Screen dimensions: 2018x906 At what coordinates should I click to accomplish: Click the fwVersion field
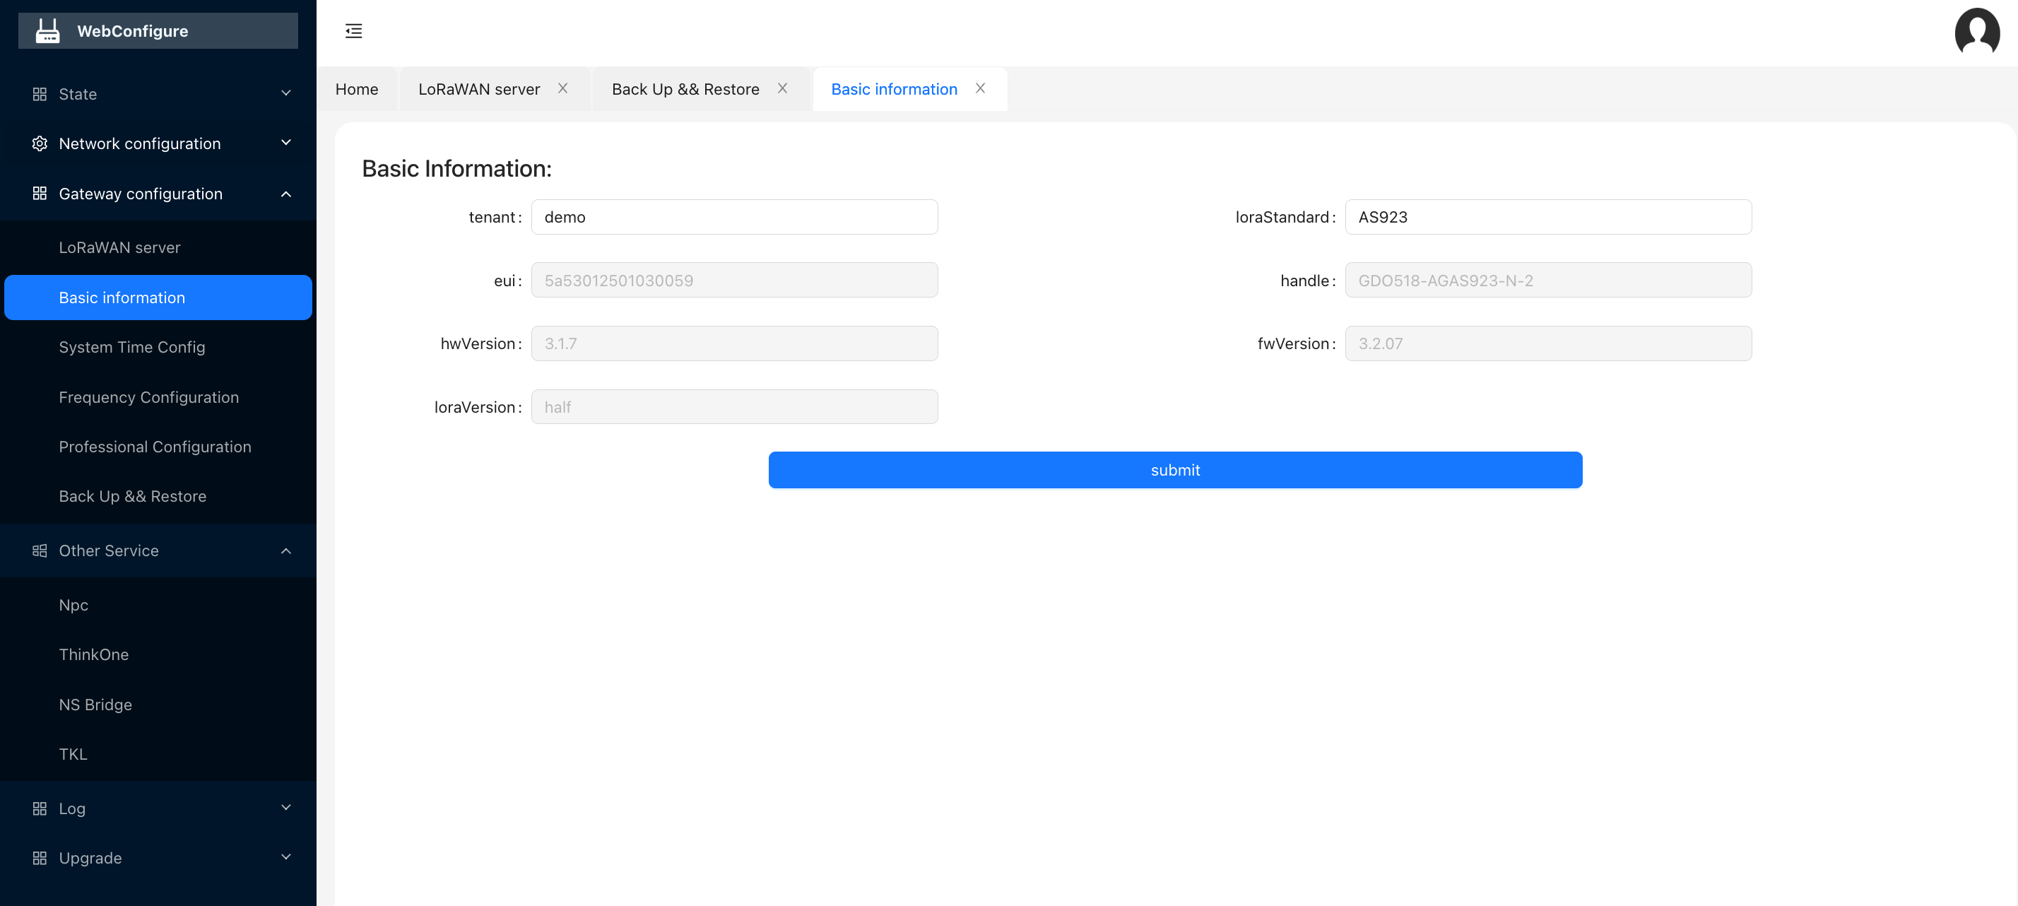click(x=1548, y=343)
